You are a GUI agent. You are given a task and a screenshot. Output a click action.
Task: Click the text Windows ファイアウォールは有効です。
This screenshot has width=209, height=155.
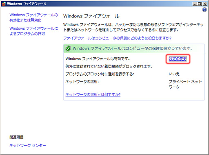pos(98,59)
